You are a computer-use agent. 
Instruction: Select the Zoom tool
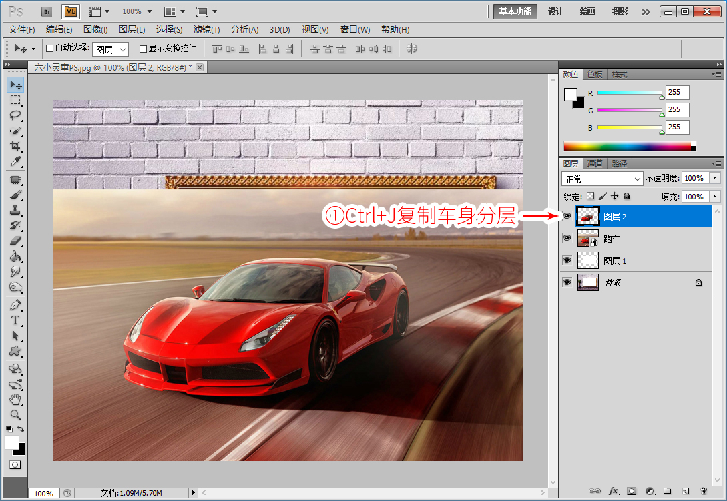coord(16,414)
